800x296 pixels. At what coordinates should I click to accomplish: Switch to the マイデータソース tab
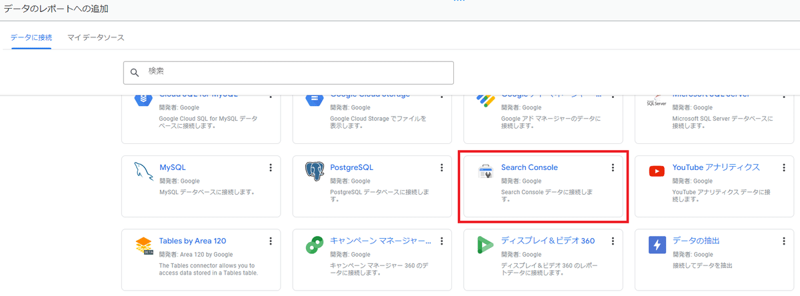click(96, 37)
